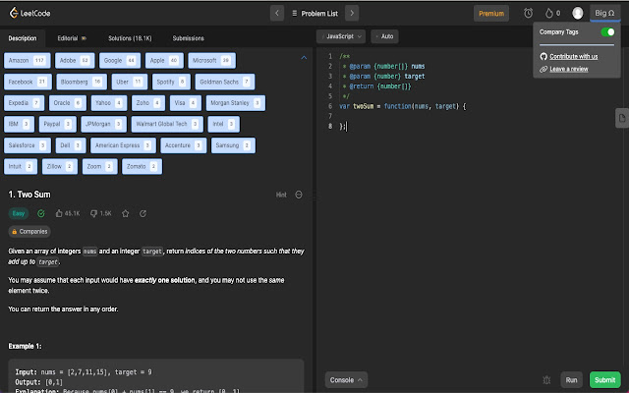
Task: Click the Run button
Action: coord(571,380)
